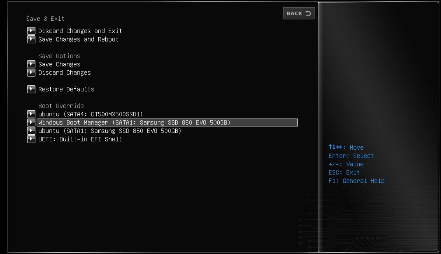Boot ubuntu on SATA4 CT500MX500SSD1
This screenshot has height=254, width=441.
coord(90,114)
